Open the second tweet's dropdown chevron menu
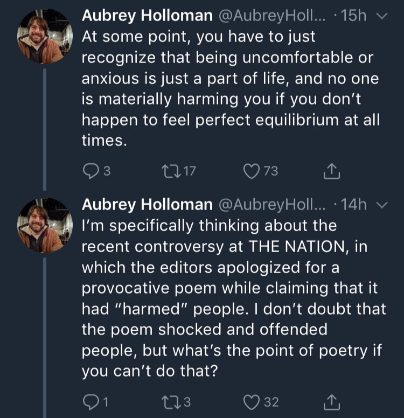The height and width of the screenshot is (418, 404). (382, 205)
